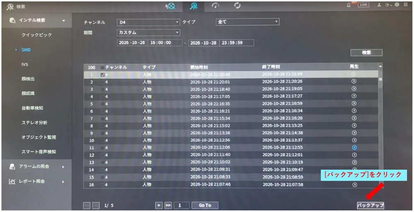Click the end time field 23:59:59
Viewport: 414px width, 212px height.
(x=236, y=43)
